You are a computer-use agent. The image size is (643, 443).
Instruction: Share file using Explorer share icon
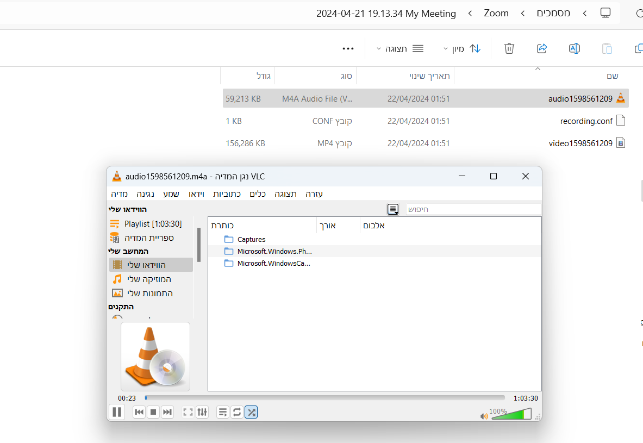(x=542, y=48)
